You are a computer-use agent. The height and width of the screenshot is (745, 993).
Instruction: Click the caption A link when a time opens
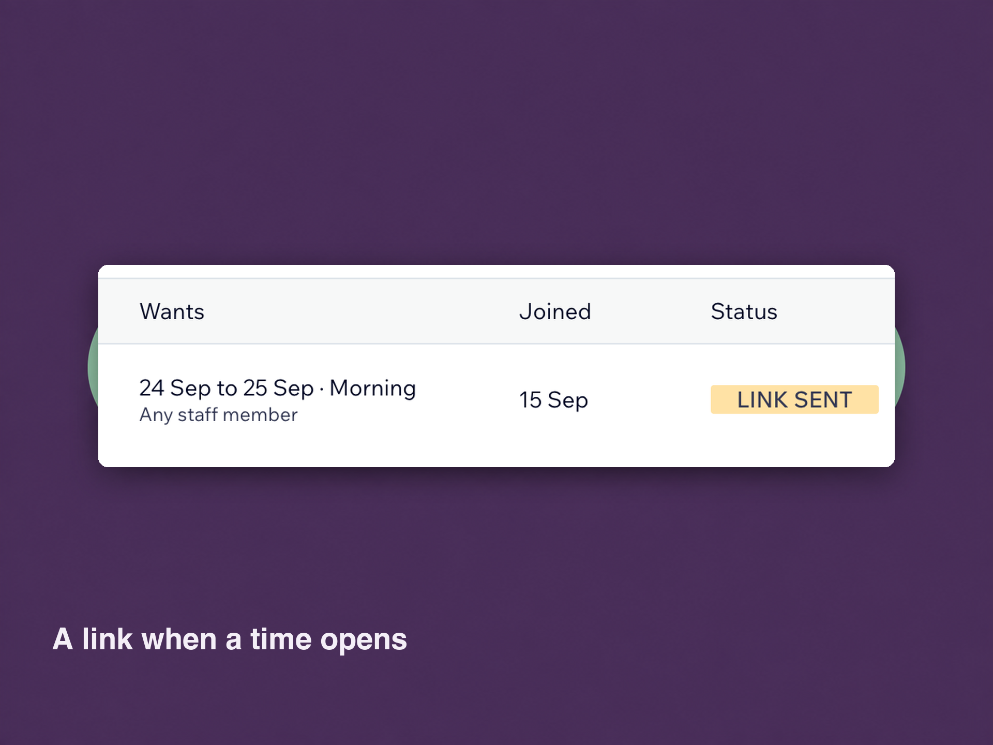[230, 640]
